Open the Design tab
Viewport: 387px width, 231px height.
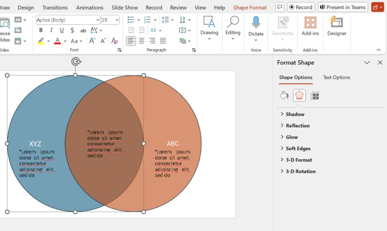point(26,8)
